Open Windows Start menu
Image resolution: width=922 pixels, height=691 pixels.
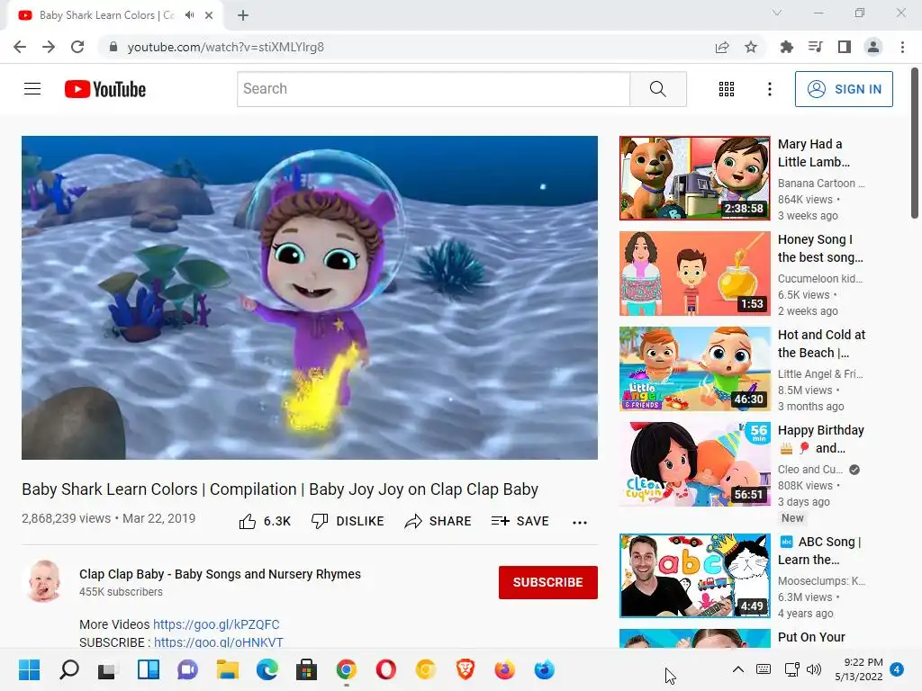click(x=29, y=669)
